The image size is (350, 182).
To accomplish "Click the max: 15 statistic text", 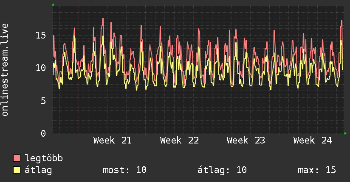I will click(x=317, y=170).
